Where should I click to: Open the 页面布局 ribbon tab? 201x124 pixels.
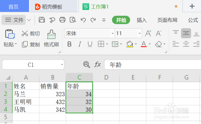click(x=167, y=20)
